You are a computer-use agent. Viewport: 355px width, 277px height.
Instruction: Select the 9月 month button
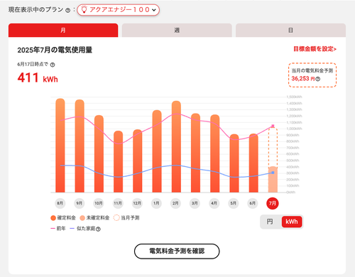coord(80,203)
